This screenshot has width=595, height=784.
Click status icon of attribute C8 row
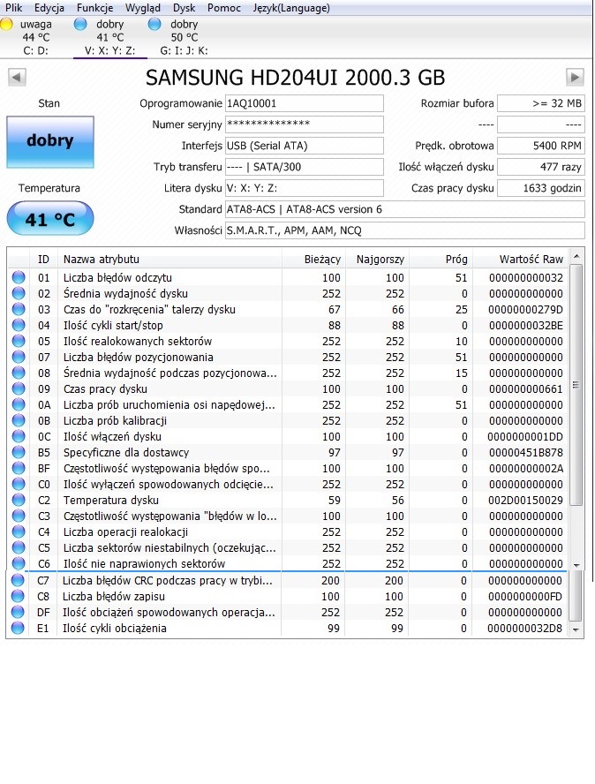(x=18, y=597)
